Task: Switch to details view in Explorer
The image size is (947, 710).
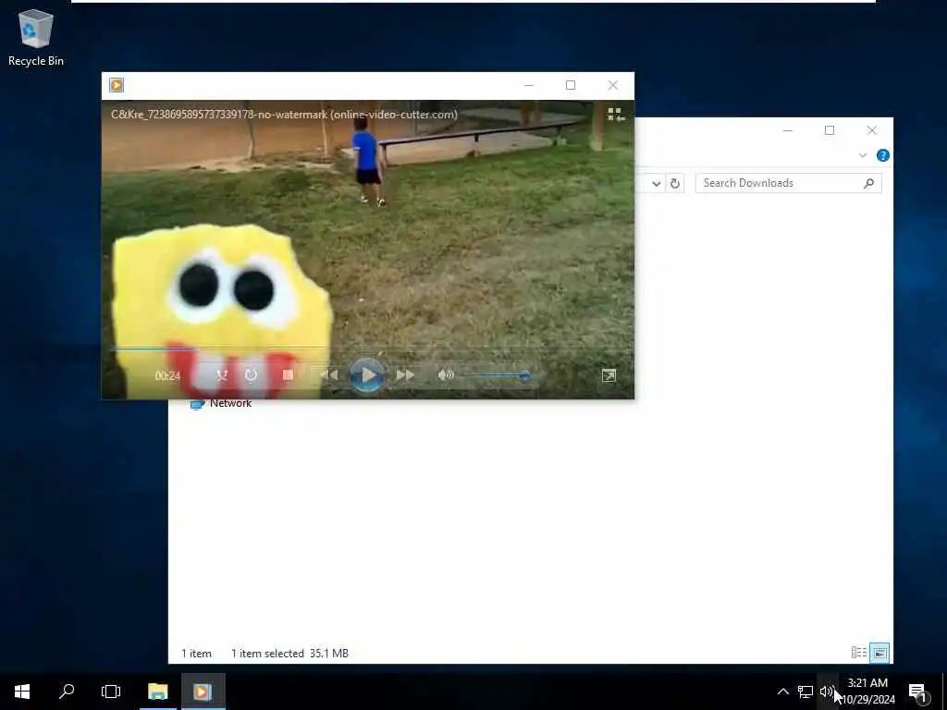Action: (x=859, y=652)
